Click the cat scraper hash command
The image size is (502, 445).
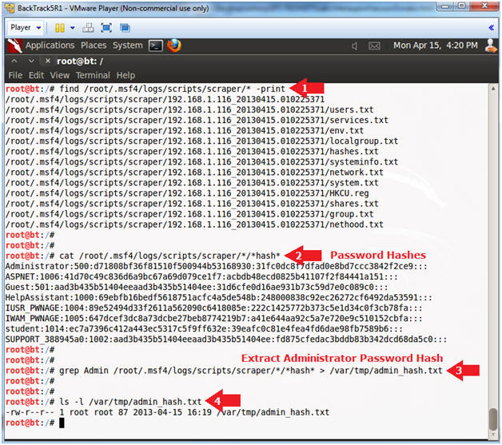pos(169,256)
